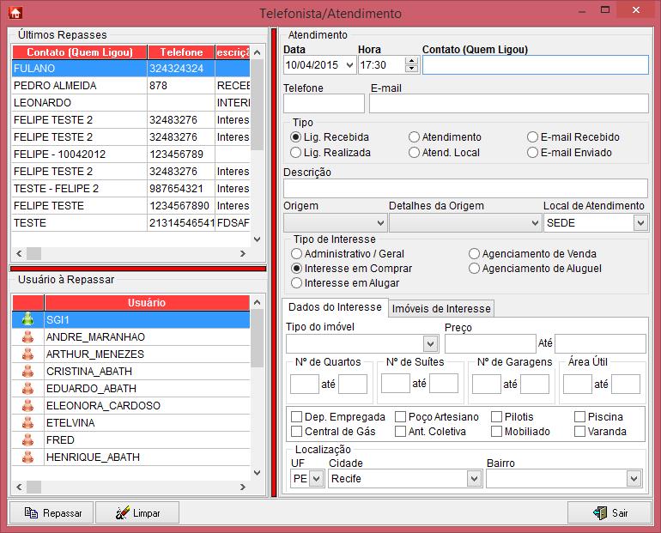Select the Dados do Interesse tab
This screenshot has height=533, width=661.
[335, 307]
